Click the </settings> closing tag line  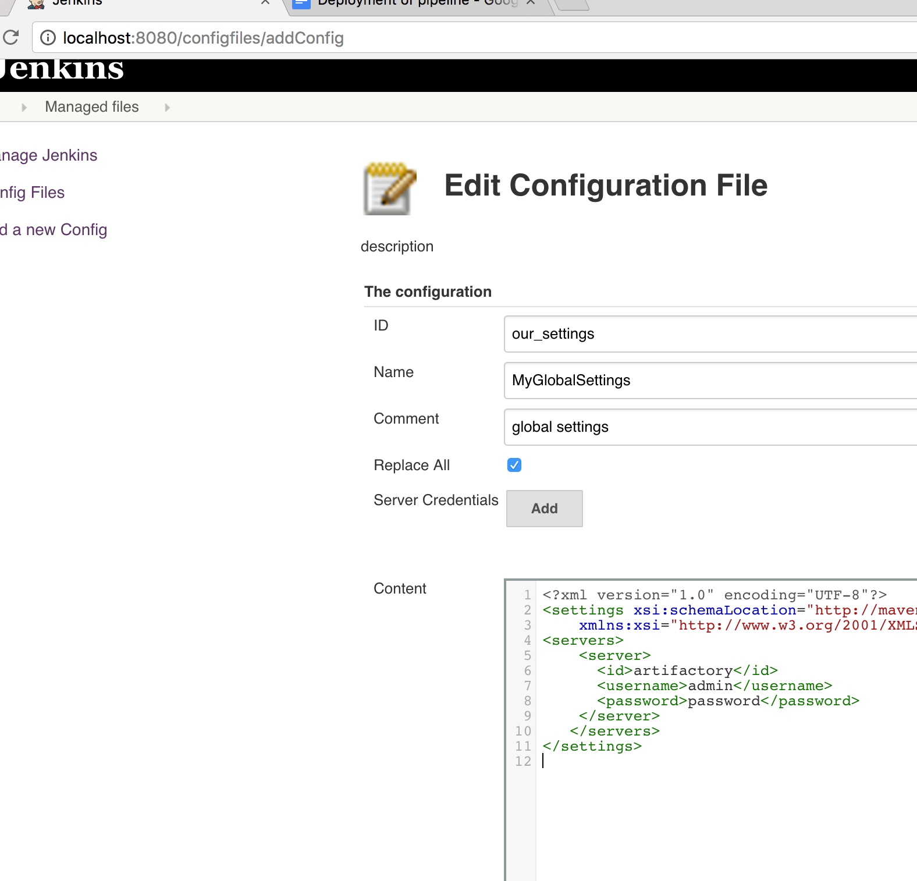coord(592,746)
